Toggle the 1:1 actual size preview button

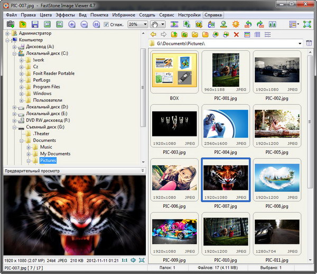point(124,260)
